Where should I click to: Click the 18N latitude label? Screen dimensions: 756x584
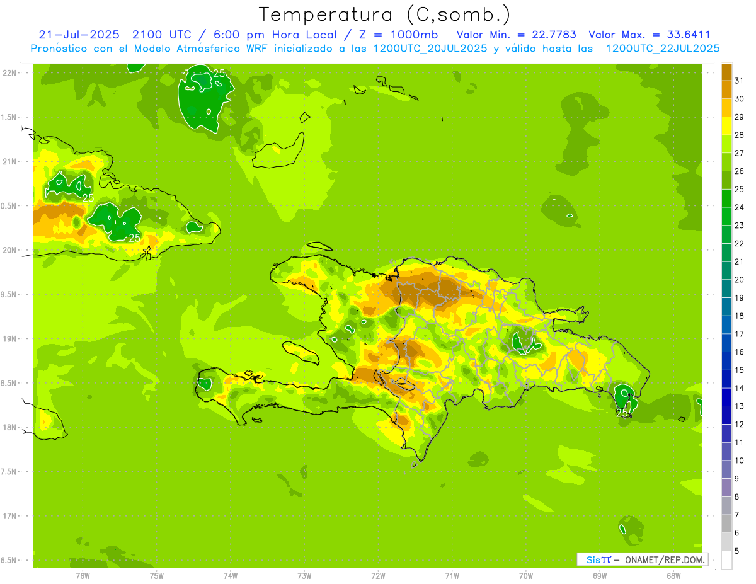pos(9,427)
